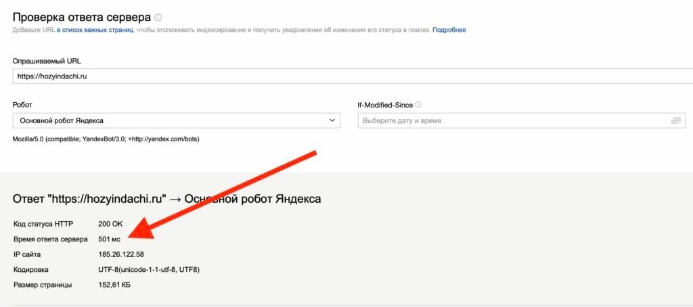
Task: Select the IP address 185.26.122.58
Action: tap(121, 254)
